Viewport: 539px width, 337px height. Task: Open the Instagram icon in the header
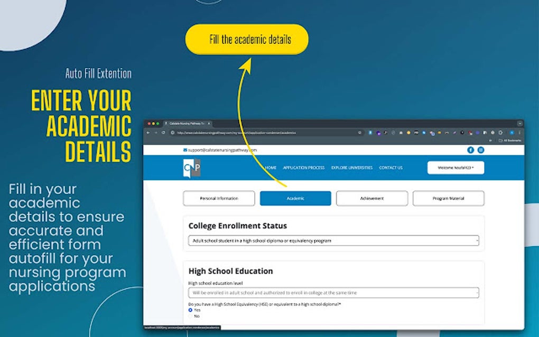481,149
